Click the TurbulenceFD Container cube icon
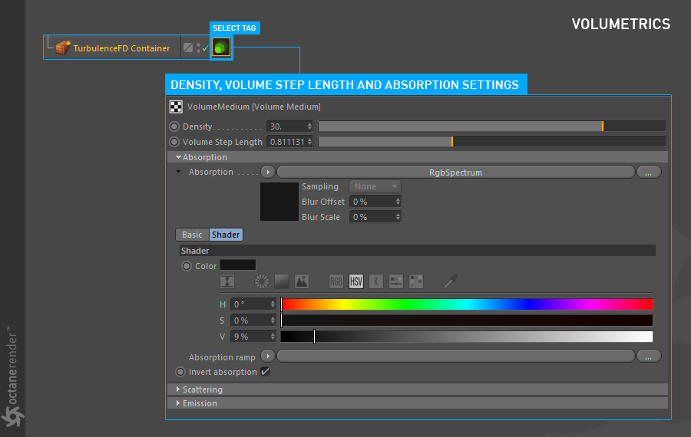 coord(63,47)
